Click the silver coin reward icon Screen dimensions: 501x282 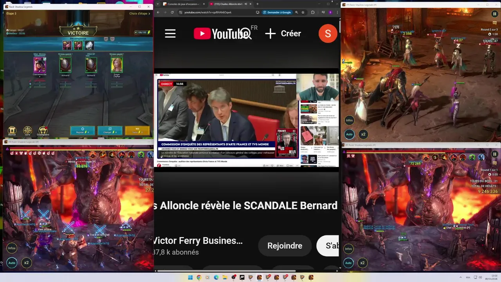pyautogui.click(x=89, y=45)
